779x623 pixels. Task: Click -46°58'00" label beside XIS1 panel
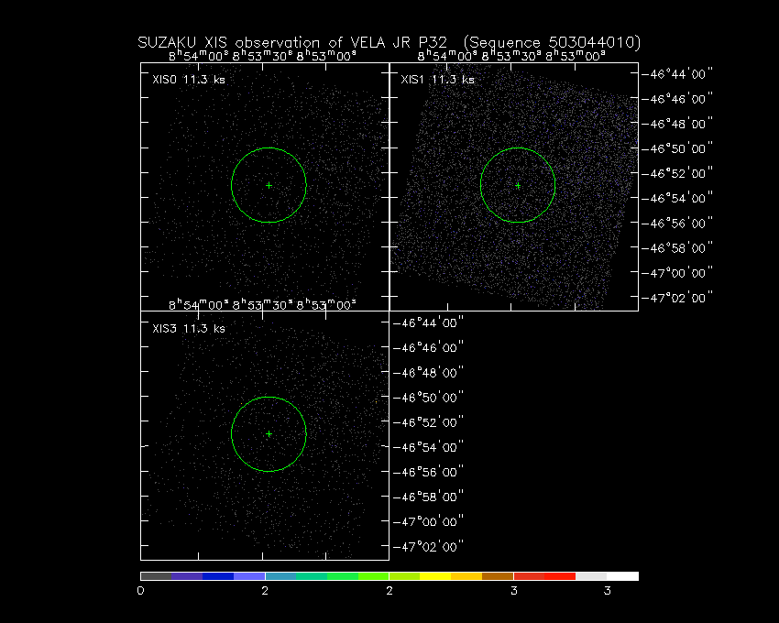point(677,248)
